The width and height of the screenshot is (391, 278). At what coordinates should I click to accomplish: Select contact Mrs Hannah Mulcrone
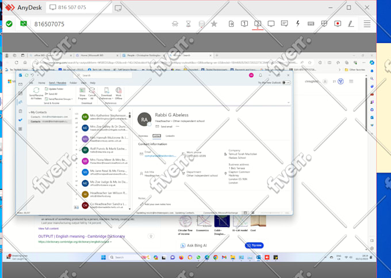[x=105, y=139]
